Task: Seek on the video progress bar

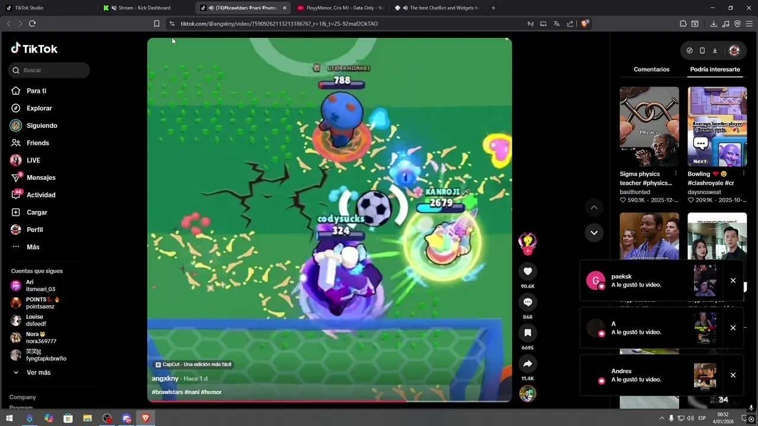Action: 329,401
